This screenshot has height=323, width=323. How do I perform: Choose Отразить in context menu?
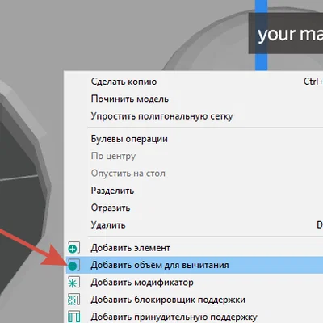(195, 208)
